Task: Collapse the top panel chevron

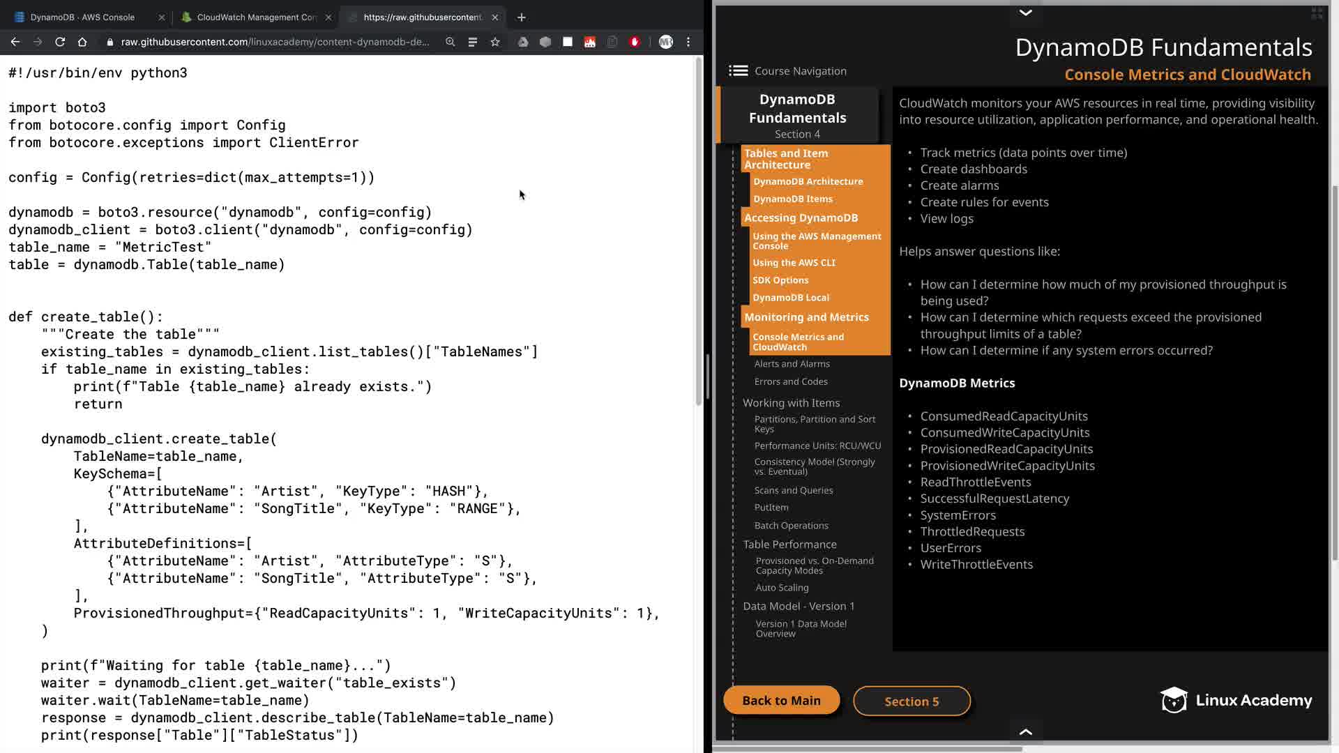Action: pyautogui.click(x=1025, y=13)
